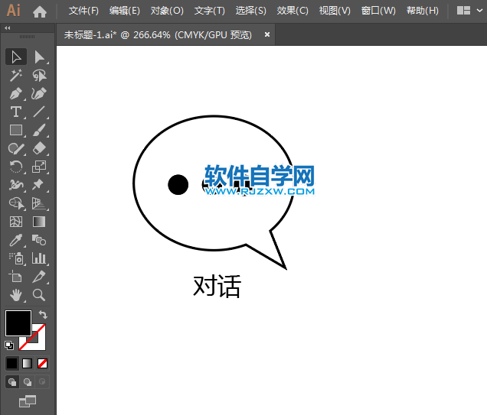Select the Artboard tool
The height and width of the screenshot is (415, 487).
[x=16, y=277]
